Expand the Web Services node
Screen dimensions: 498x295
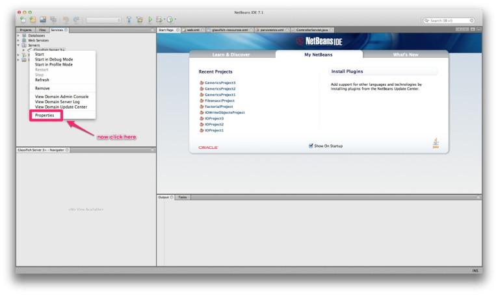18,40
